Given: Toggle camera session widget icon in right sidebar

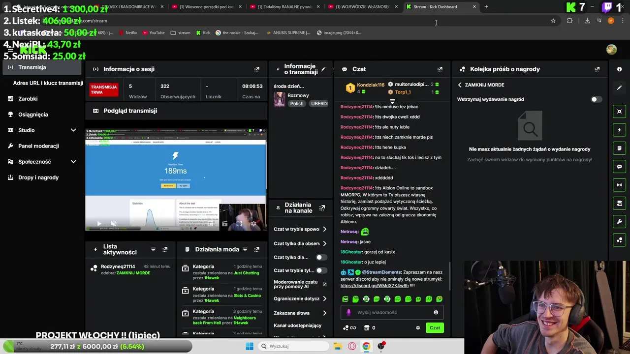Looking at the screenshot, I should [x=619, y=203].
